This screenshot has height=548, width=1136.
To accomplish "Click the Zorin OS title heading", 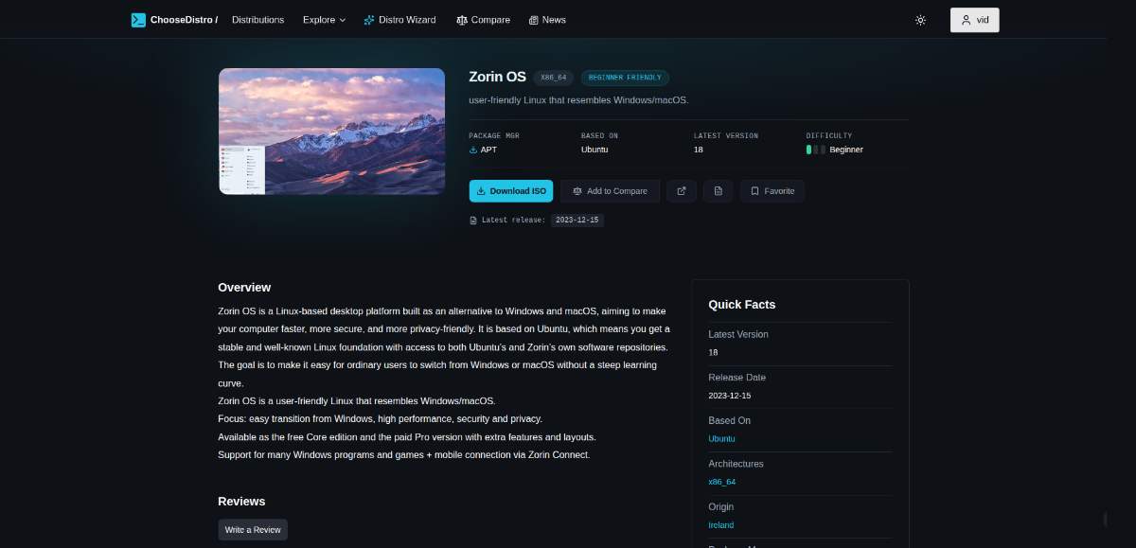I will [497, 77].
